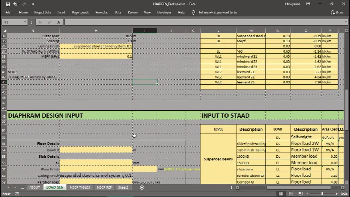Click the Enter checkmark formula bar icon
Viewport: 350px width, 197px height.
pyautogui.click(x=49, y=22)
